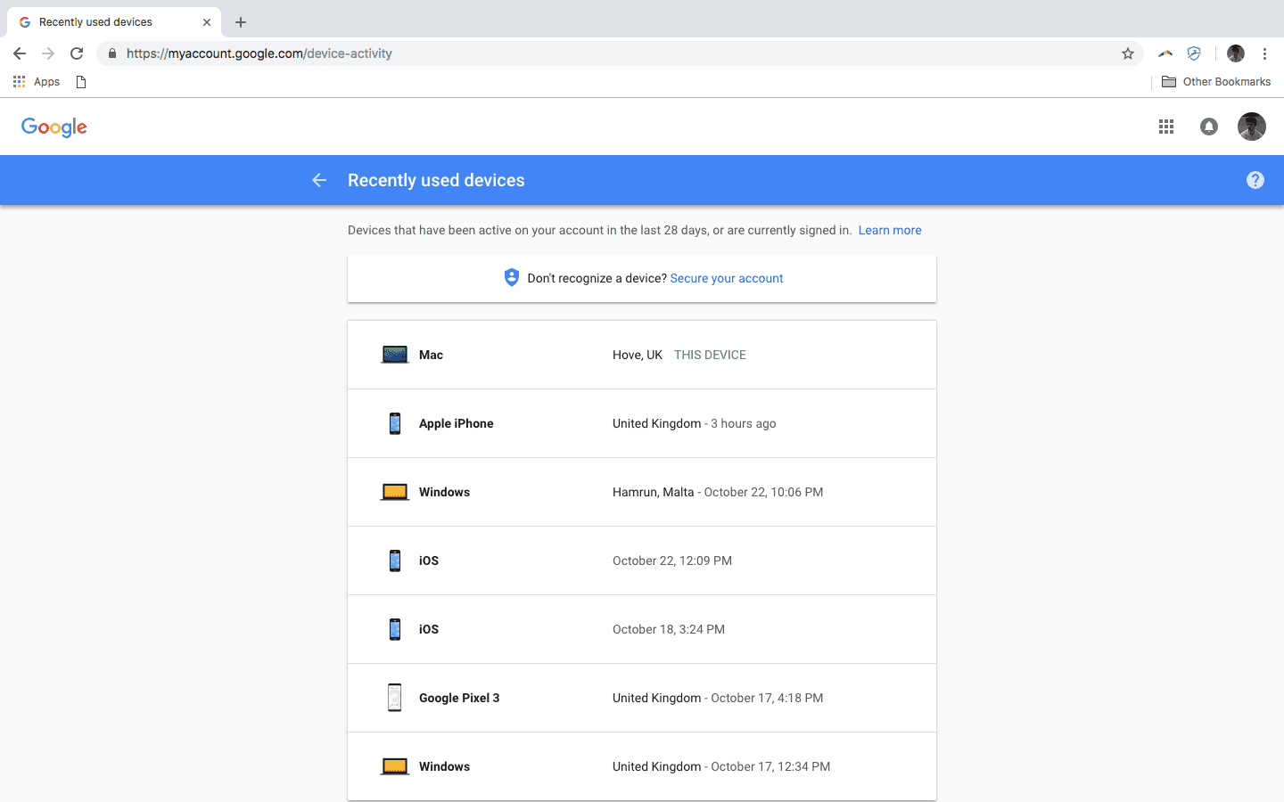Open the Other Bookmarks folder

1216,81
